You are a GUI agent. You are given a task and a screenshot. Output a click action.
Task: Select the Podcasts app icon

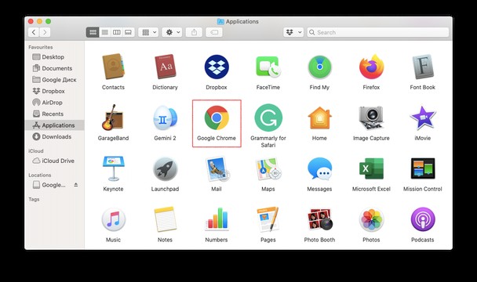pyautogui.click(x=423, y=219)
